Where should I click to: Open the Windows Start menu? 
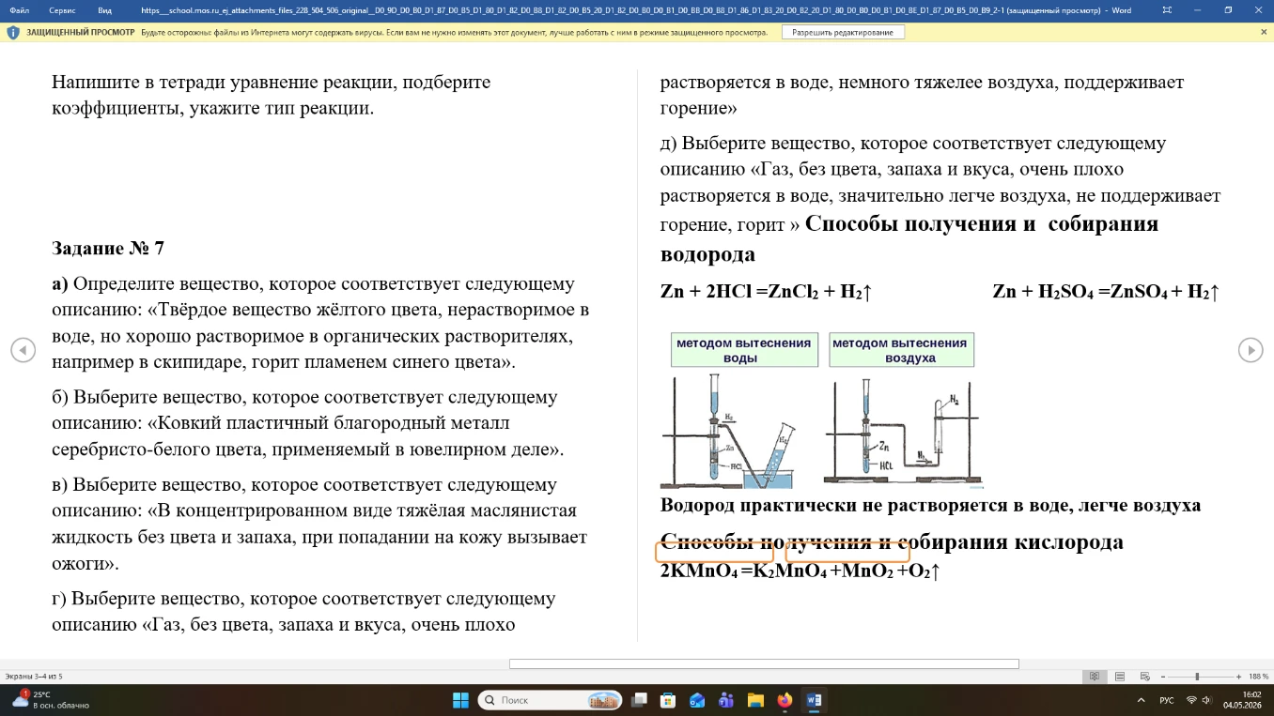460,700
